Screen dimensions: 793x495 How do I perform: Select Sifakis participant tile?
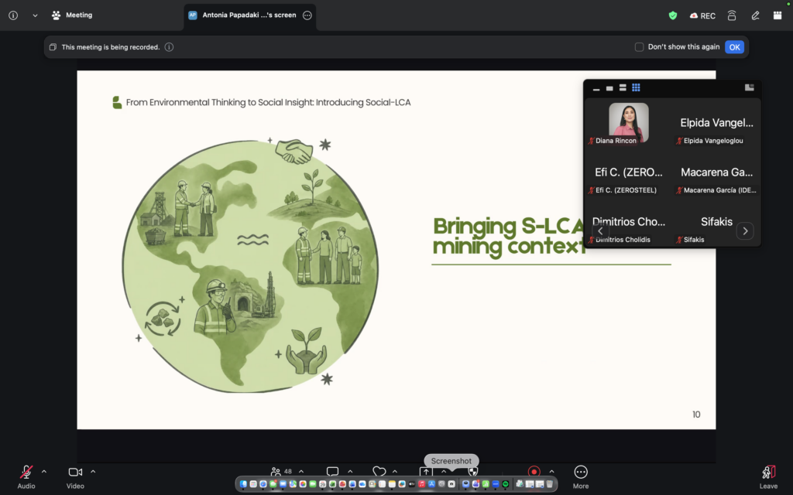coord(716,222)
